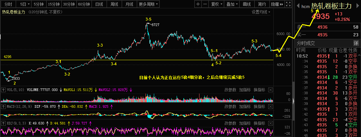Screen dimensions: 361x137
Task: Toggle 画线 drawing tools
Action: (x=247, y=4)
